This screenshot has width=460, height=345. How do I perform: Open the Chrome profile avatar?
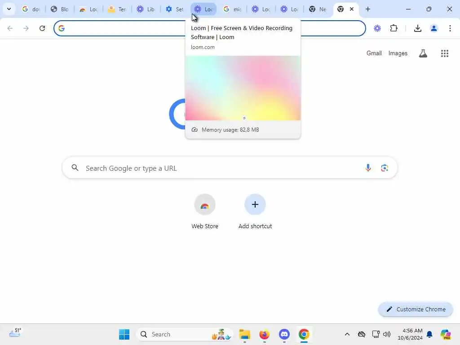pos(434,28)
